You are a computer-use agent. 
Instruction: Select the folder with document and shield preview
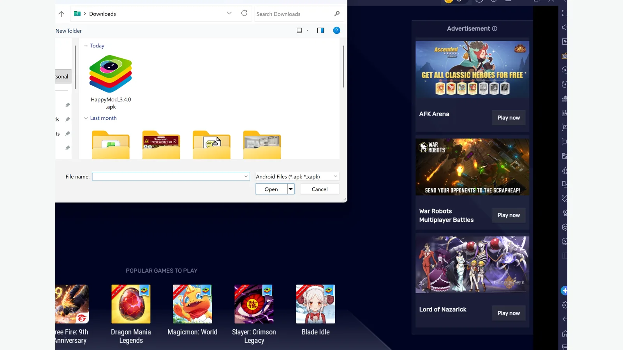[211, 145]
